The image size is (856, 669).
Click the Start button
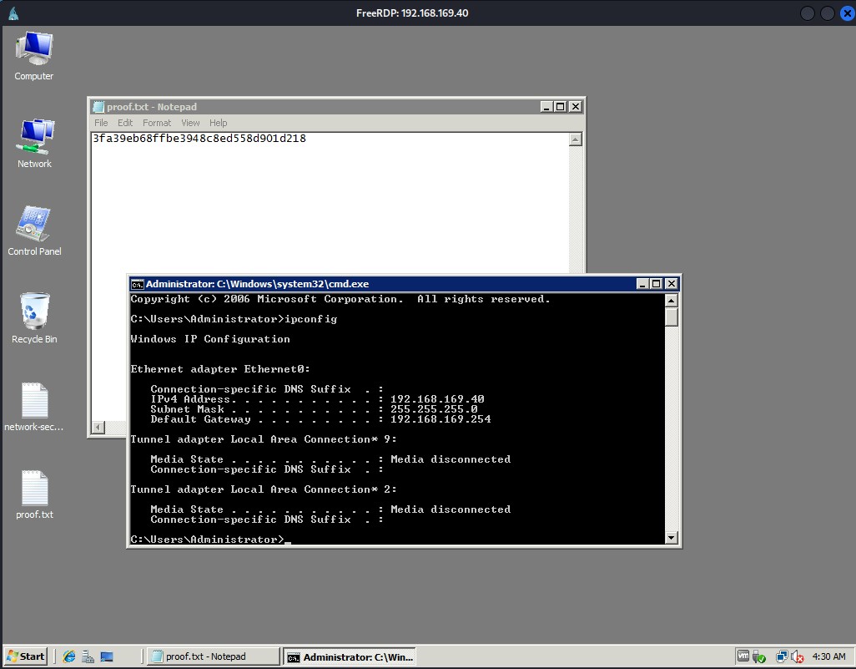coord(25,656)
